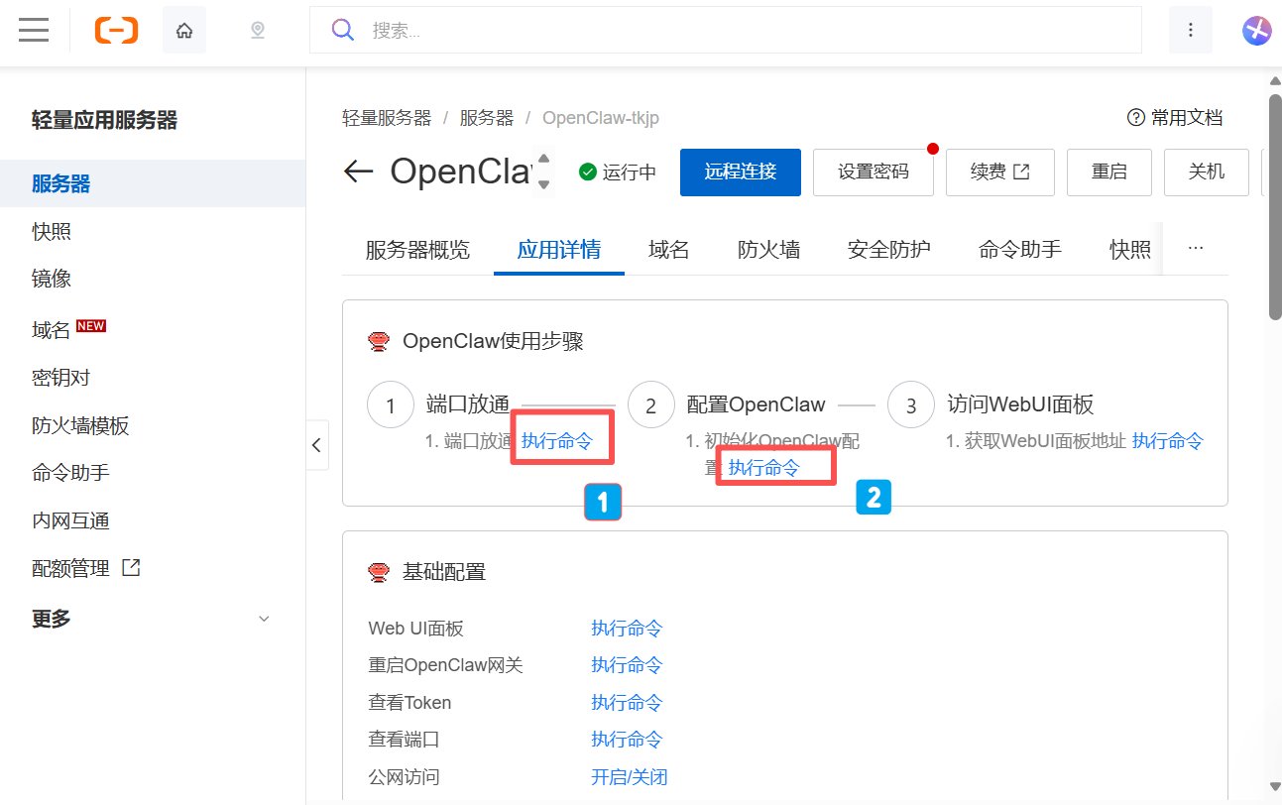Screen dimensions: 1282x805
Task: Click the Alibaba Cloud logo
Action: 116,31
